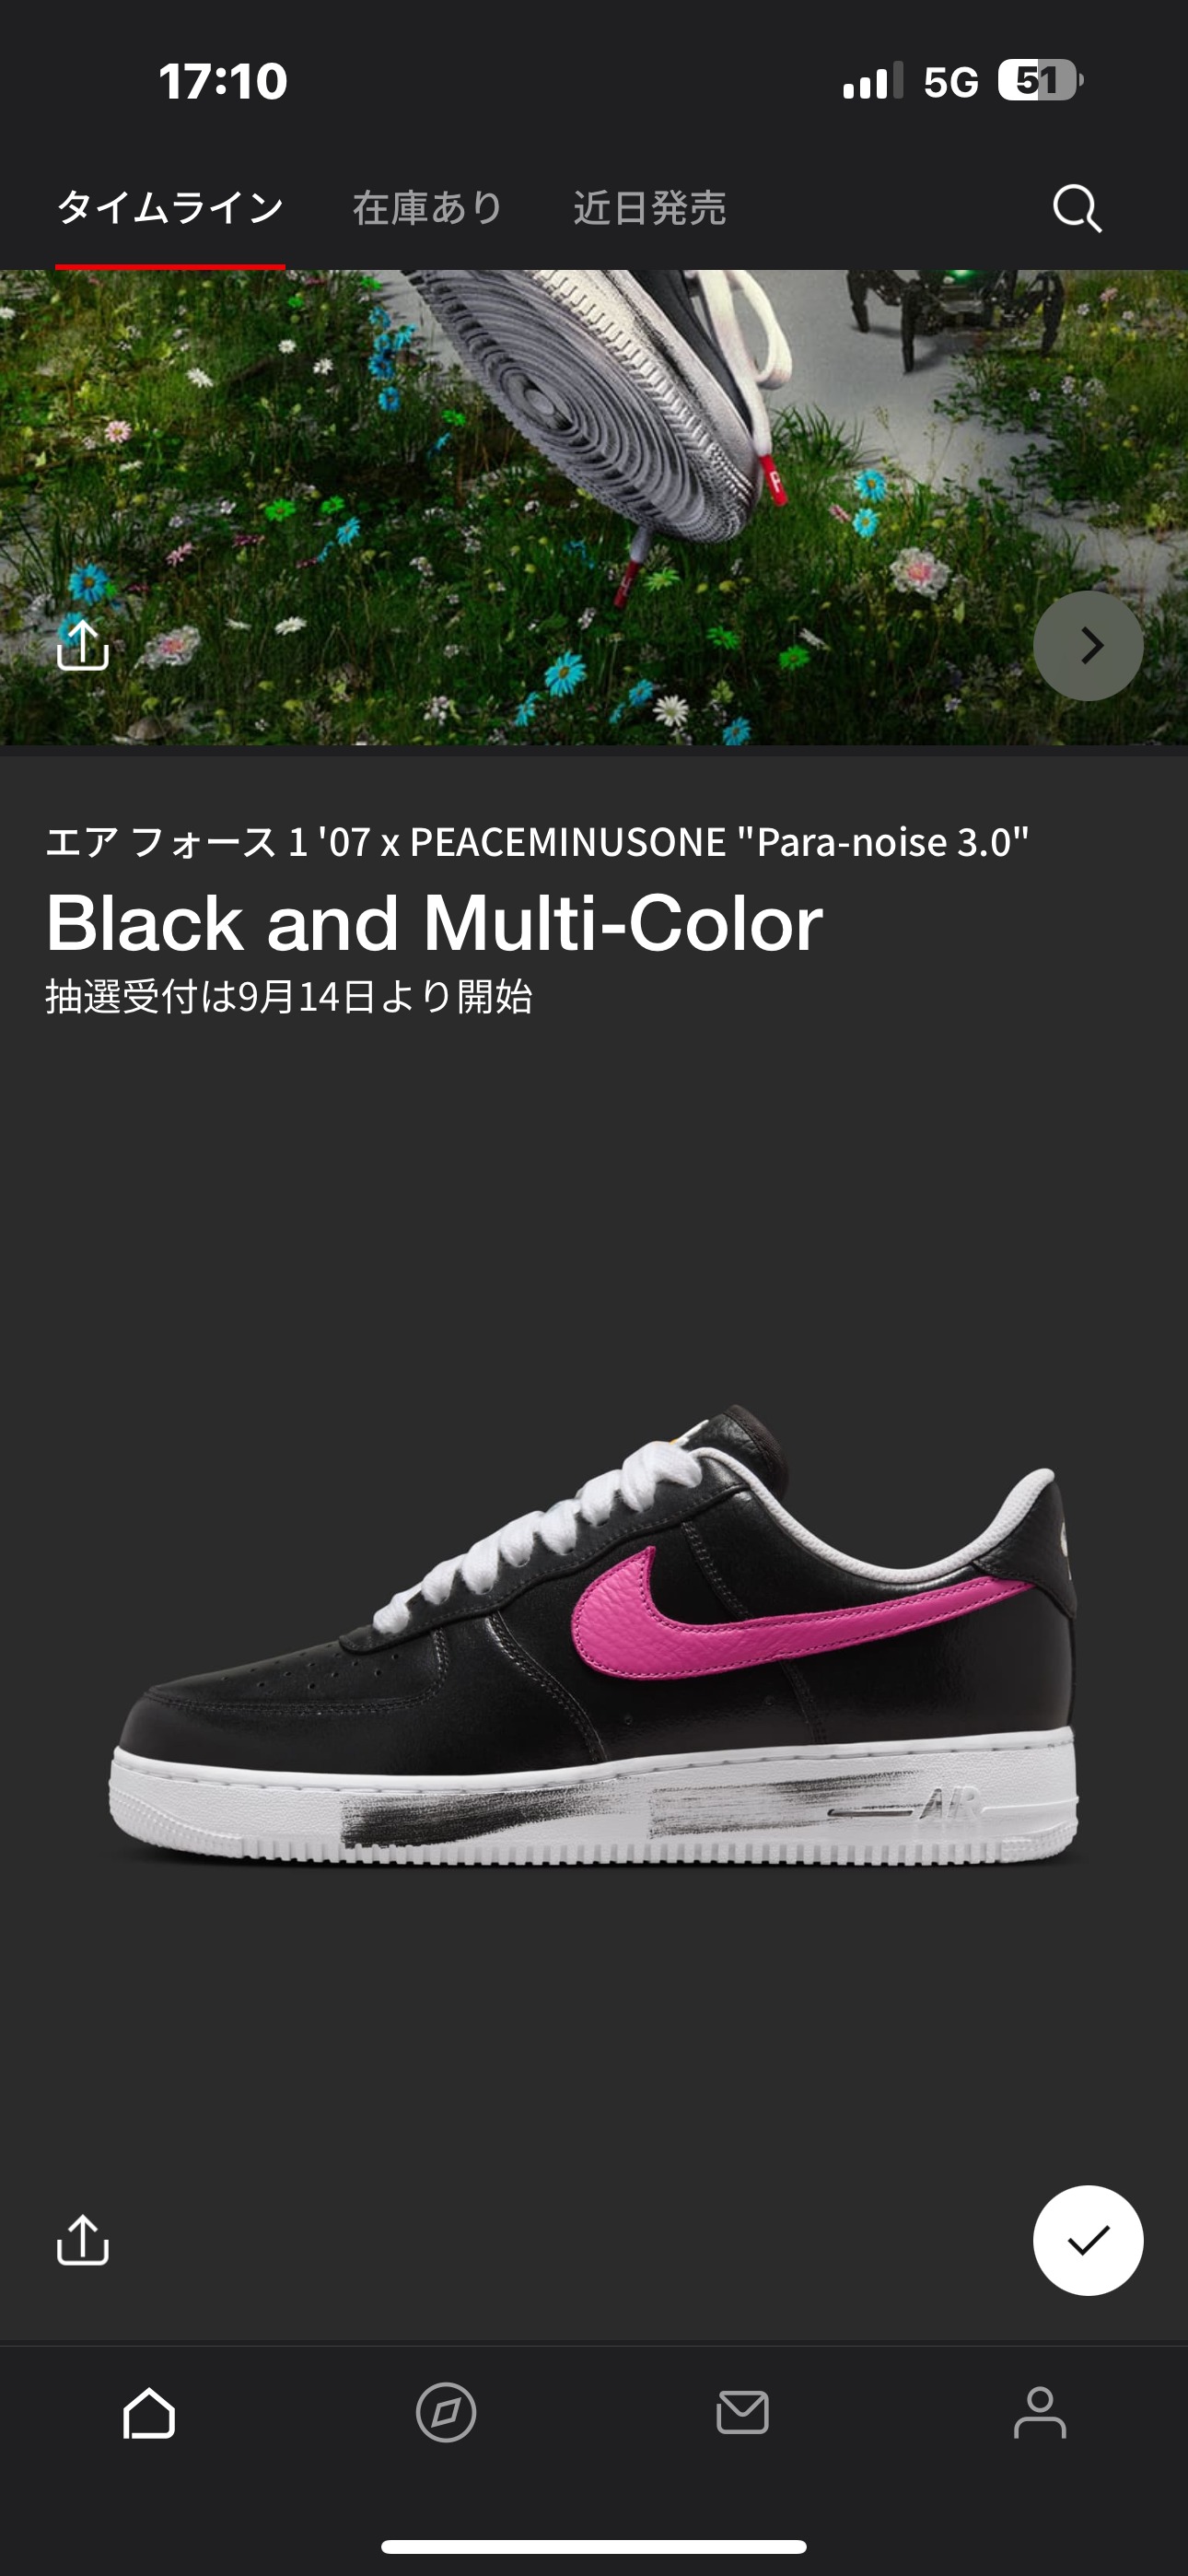Image resolution: width=1188 pixels, height=2576 pixels.
Task: Advance banner with the right chevron
Action: pos(1088,645)
